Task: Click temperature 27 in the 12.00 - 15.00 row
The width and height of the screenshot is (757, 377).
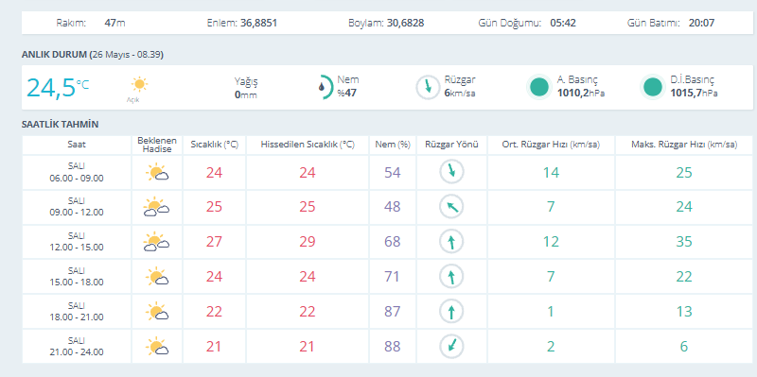Action: tap(215, 242)
